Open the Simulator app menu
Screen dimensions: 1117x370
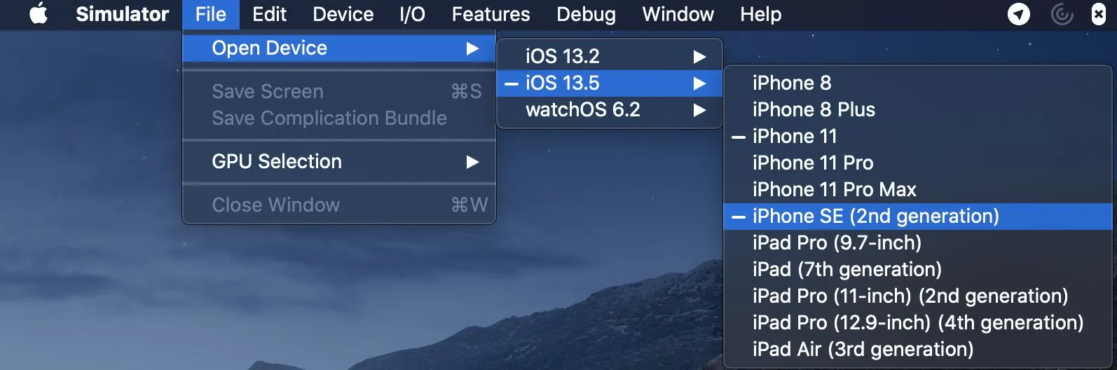pyautogui.click(x=122, y=14)
